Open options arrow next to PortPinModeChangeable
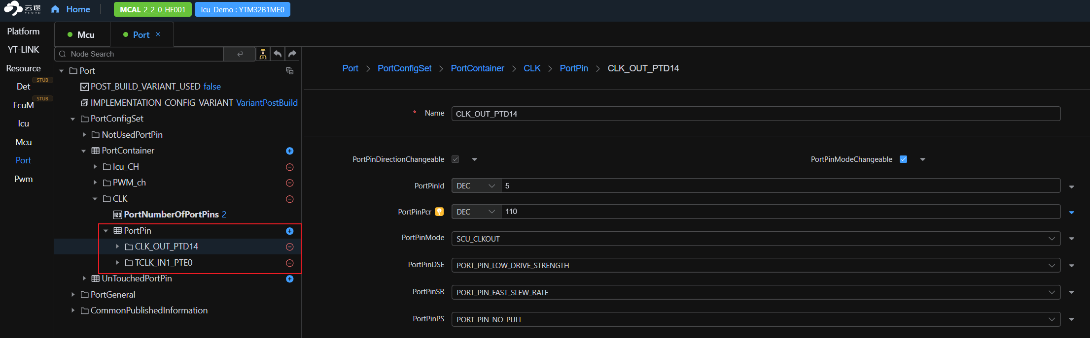This screenshot has width=1090, height=338. (923, 159)
